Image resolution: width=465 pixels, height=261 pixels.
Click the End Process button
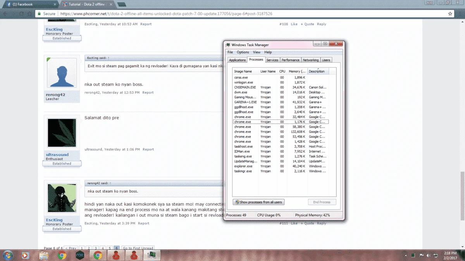(322, 202)
